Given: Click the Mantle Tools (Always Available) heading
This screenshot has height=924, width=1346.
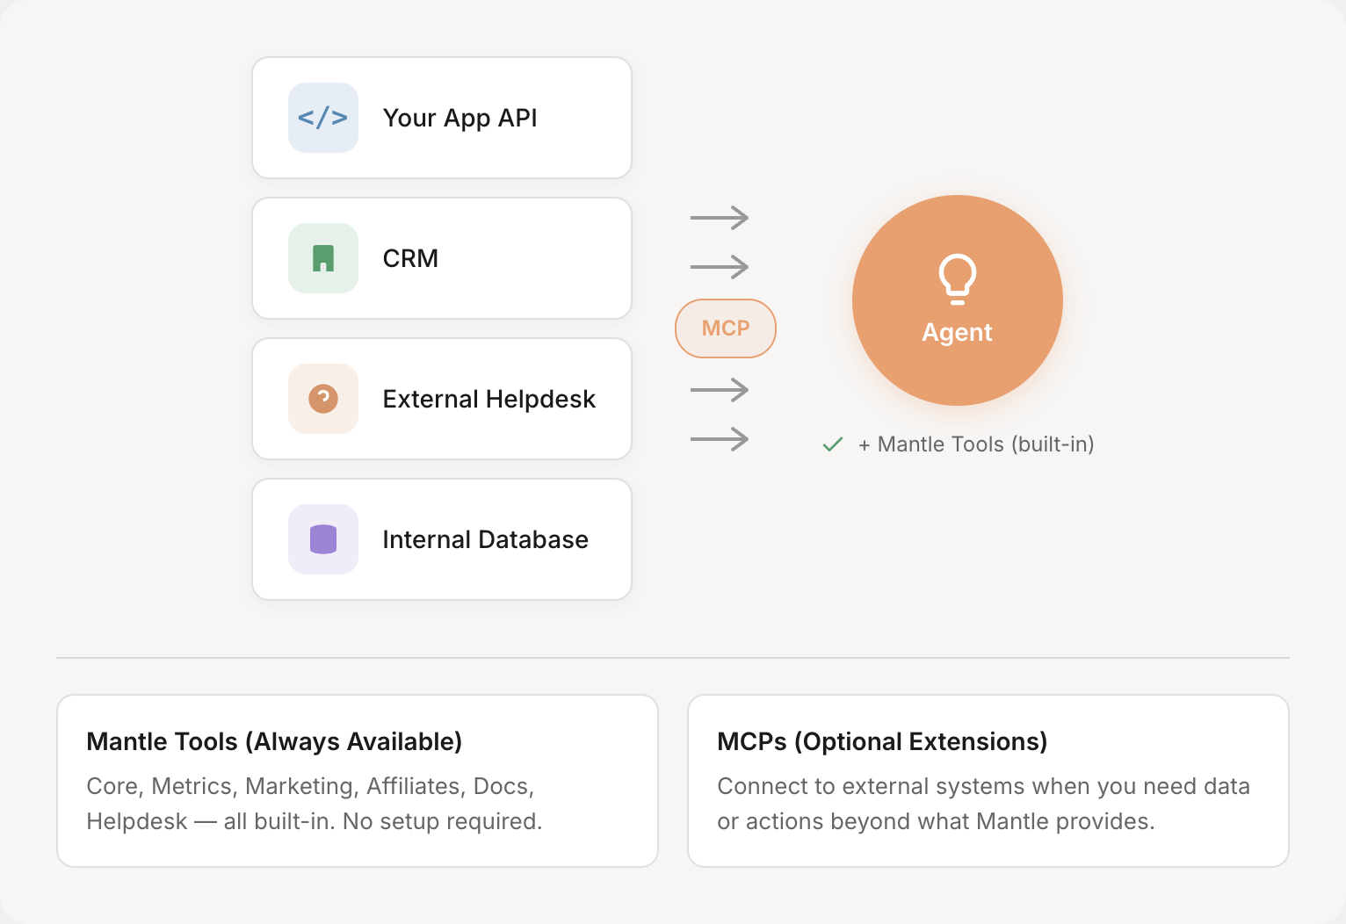Looking at the screenshot, I should pos(274,741).
